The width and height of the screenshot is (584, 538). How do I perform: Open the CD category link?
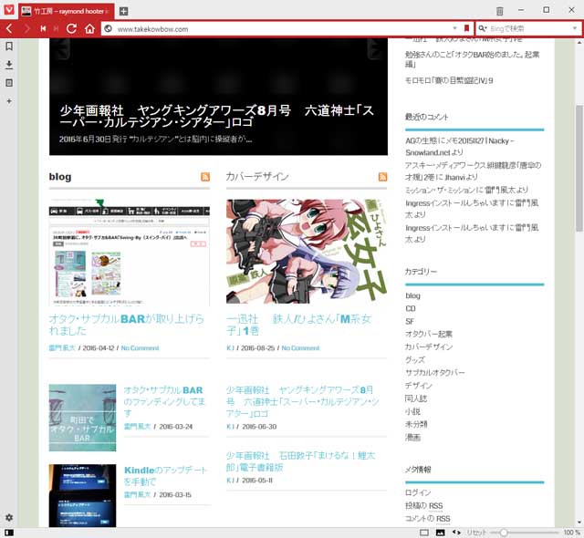click(x=410, y=308)
